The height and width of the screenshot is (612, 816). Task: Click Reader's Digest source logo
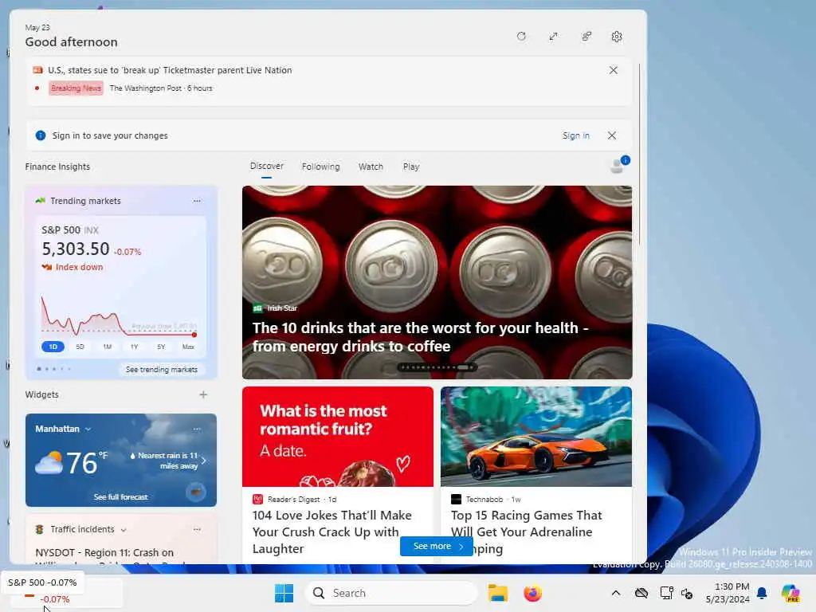[x=257, y=499]
